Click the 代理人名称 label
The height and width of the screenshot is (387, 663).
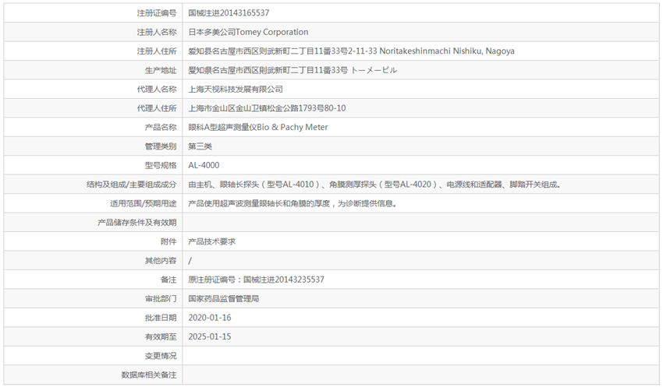click(157, 89)
